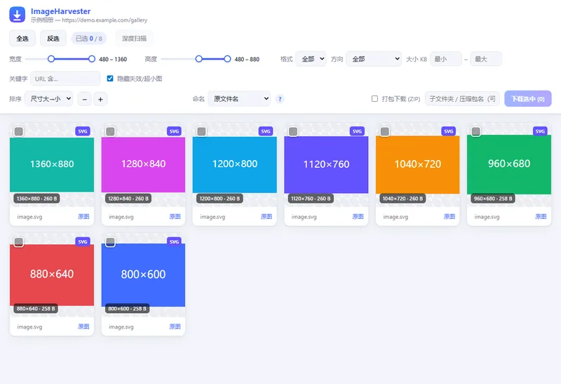This screenshot has width=561, height=384.
Task: Open original image link on 880×640 card
Action: pos(83,326)
